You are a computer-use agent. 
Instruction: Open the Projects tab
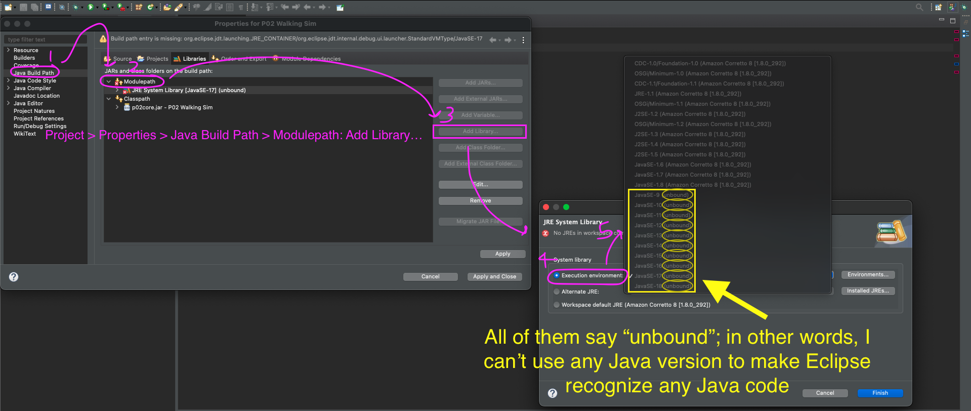pyautogui.click(x=153, y=59)
